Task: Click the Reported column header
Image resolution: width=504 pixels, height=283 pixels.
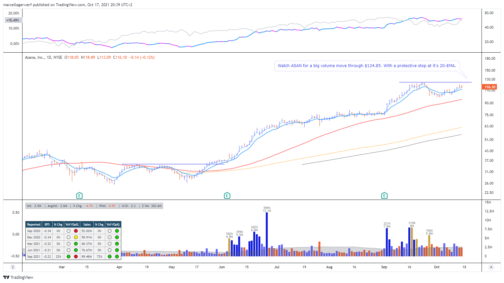Action: pyautogui.click(x=34, y=225)
